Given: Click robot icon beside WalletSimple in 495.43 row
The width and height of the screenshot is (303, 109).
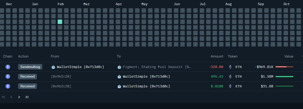Looking at the screenshot, I should [119, 76].
